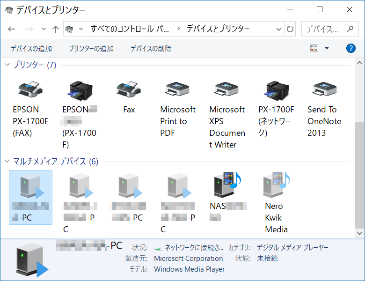The height and width of the screenshot is (281, 365).
Task: Select the highlighted -PC media device icon
Action: click(31, 186)
